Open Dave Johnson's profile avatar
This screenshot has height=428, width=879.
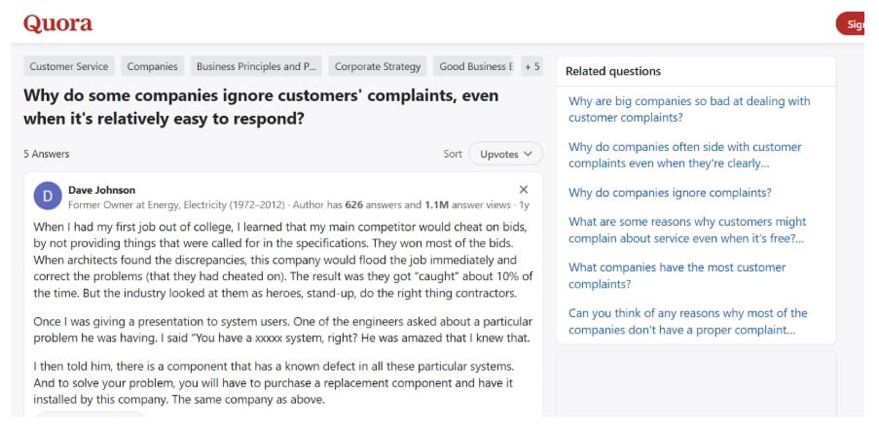tap(48, 196)
